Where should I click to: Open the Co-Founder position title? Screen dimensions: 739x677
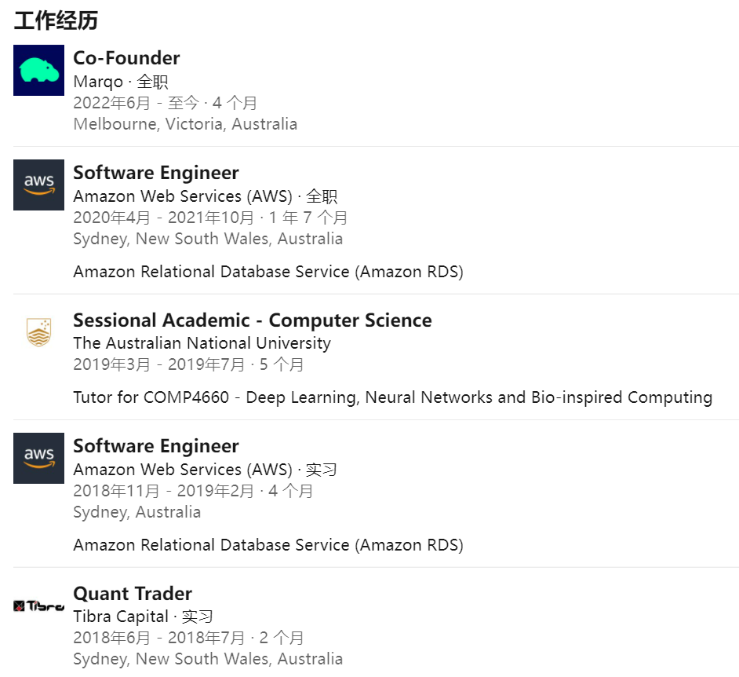pyautogui.click(x=126, y=58)
